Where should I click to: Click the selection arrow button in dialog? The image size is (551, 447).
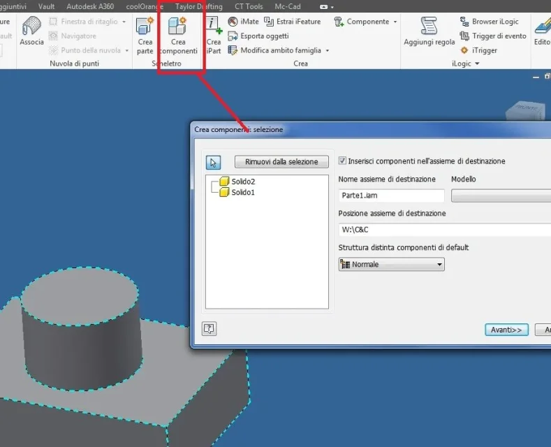point(213,162)
